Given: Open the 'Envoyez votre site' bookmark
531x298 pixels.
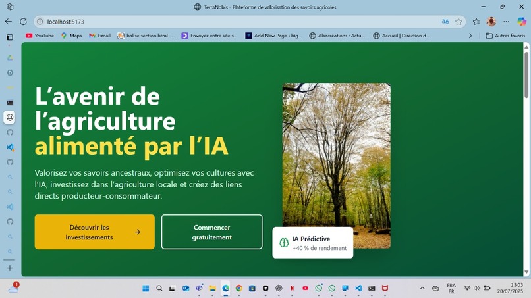Looking at the screenshot, I should pos(210,36).
